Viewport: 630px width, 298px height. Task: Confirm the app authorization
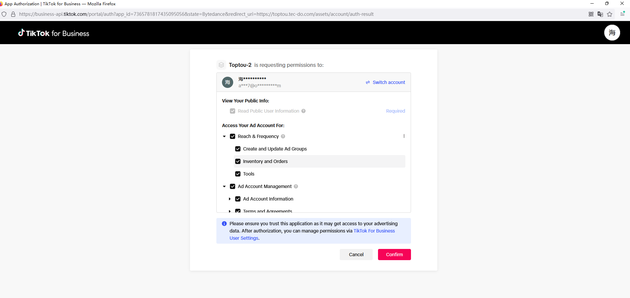click(x=394, y=255)
